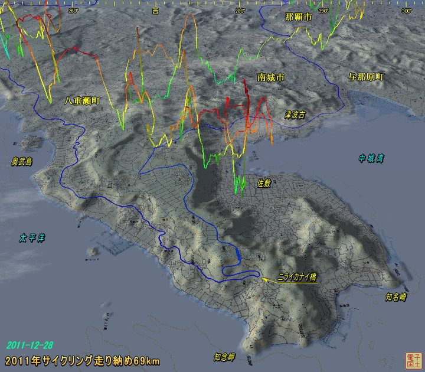Select the 与那原町 town label
This screenshot has width=425, height=372.
tap(367, 77)
